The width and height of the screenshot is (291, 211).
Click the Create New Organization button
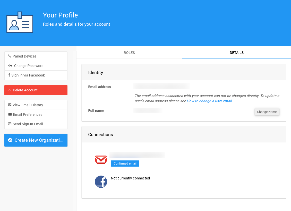(x=36, y=140)
